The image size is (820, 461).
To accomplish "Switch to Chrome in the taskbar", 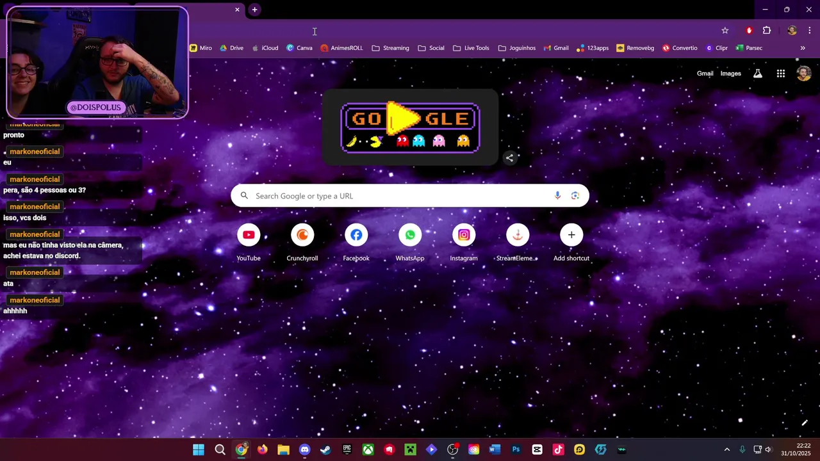I will pos(241,449).
